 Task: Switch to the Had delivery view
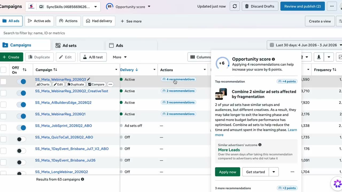click(99, 21)
